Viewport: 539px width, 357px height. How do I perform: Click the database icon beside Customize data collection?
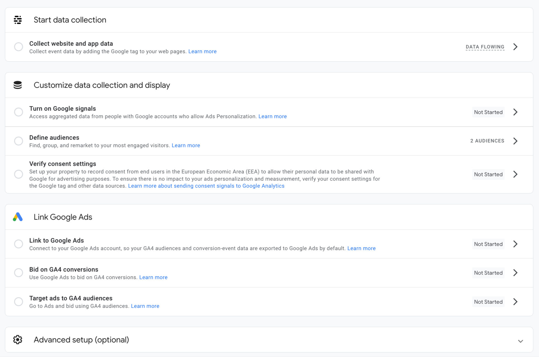(x=18, y=85)
